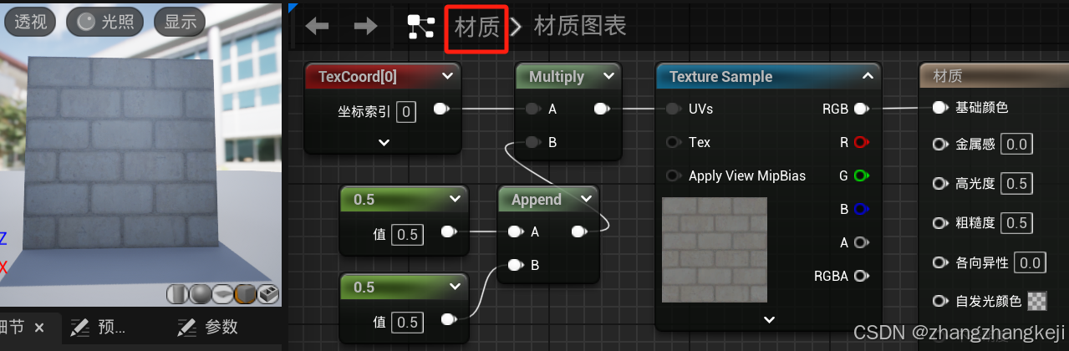Edit the 高光度 0.5 value field
The image size is (1069, 351).
pyautogui.click(x=1016, y=184)
